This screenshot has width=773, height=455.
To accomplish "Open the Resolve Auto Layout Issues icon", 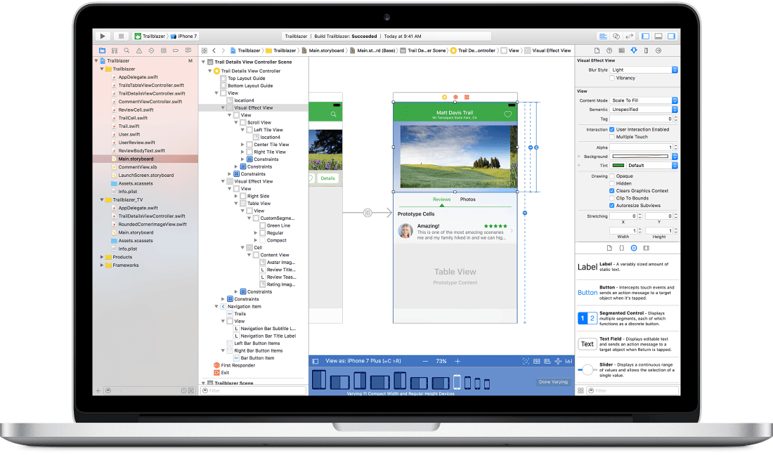I will [569, 361].
